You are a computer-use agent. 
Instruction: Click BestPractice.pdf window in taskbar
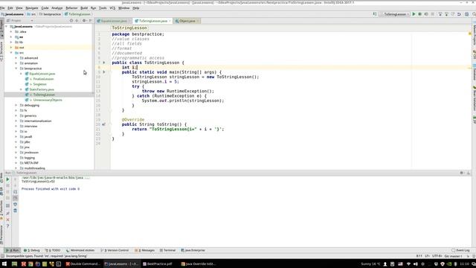coord(157,264)
